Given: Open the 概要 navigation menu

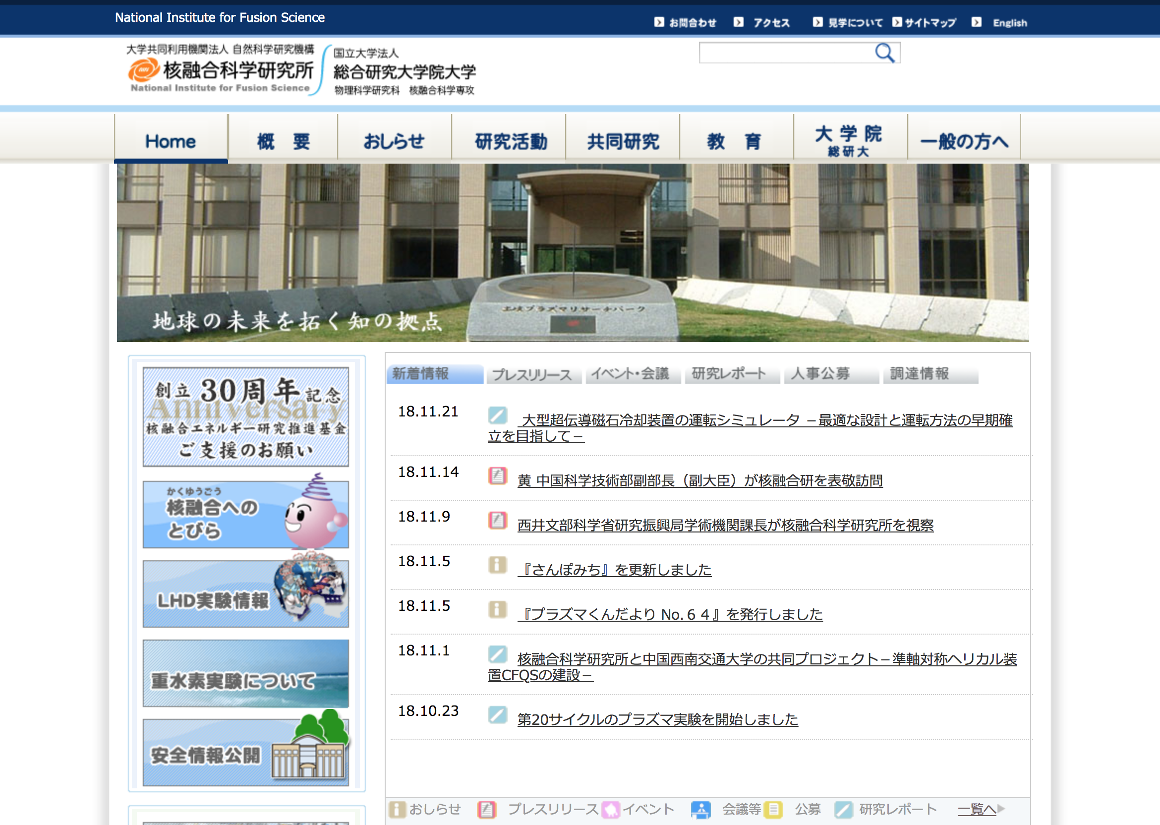Looking at the screenshot, I should point(283,138).
